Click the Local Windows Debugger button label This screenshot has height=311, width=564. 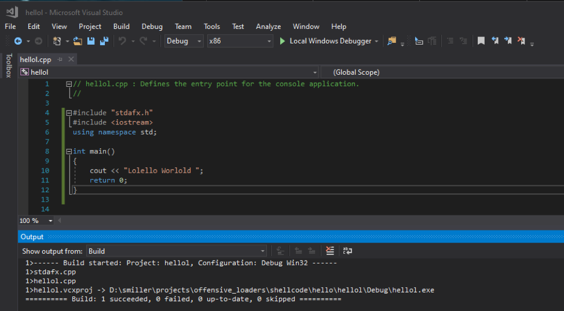pyautogui.click(x=331, y=41)
